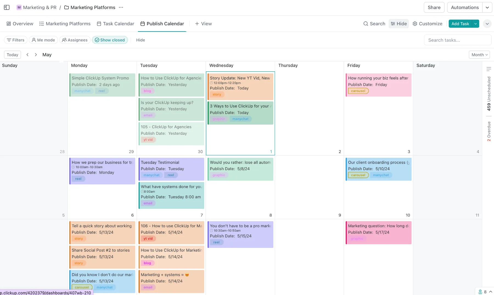The width and height of the screenshot is (494, 295).
Task: Click the Add Task button
Action: 460,24
